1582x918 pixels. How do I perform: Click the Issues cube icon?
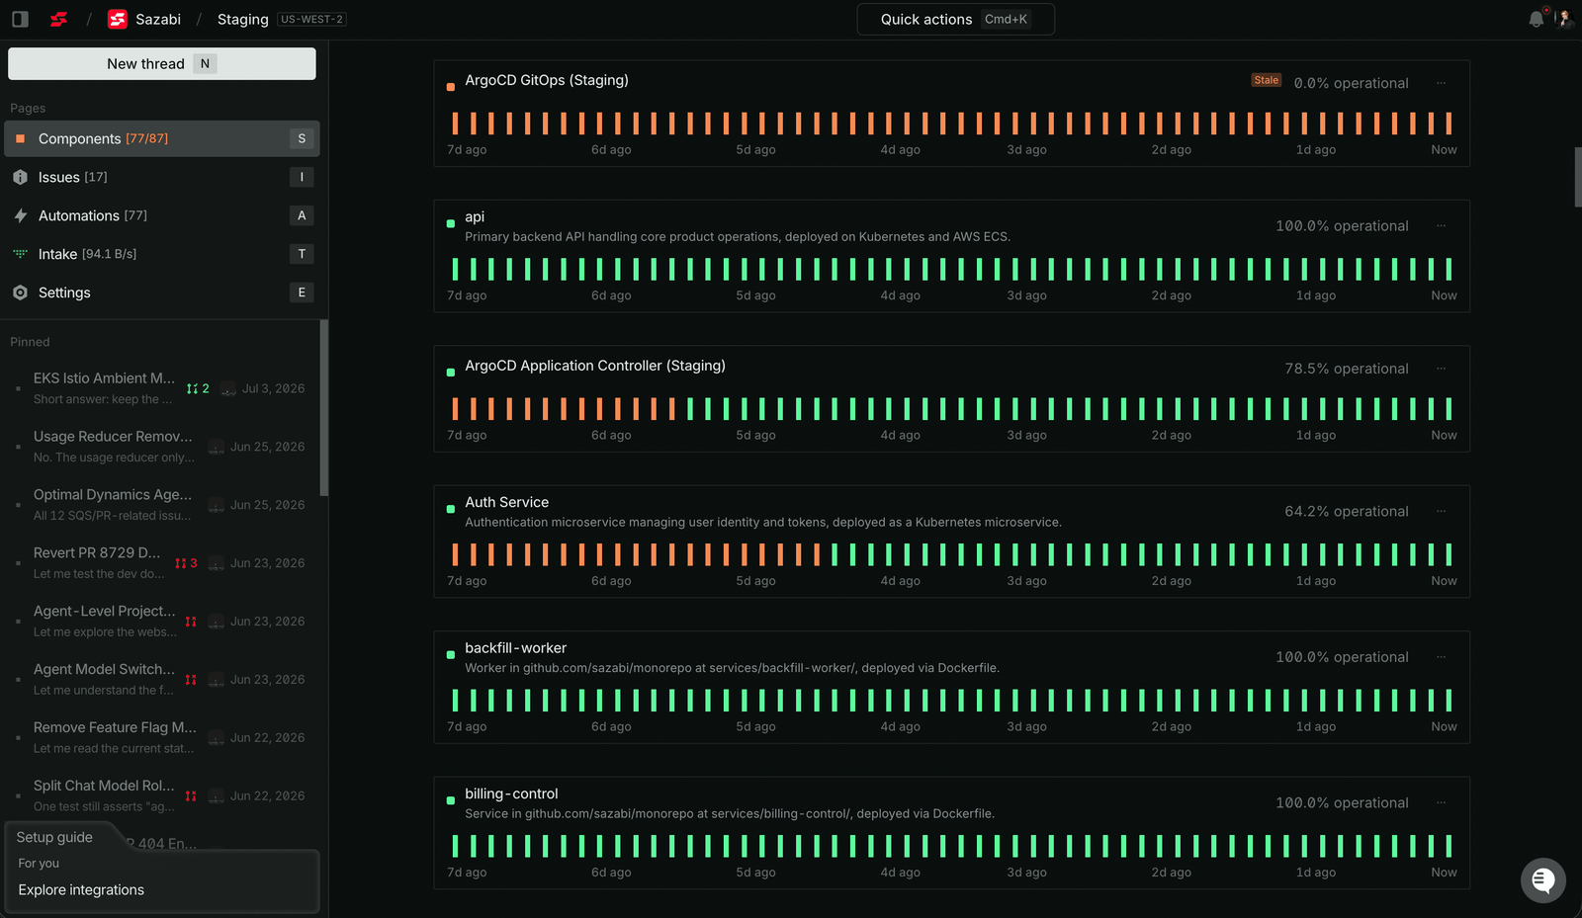[x=20, y=177]
